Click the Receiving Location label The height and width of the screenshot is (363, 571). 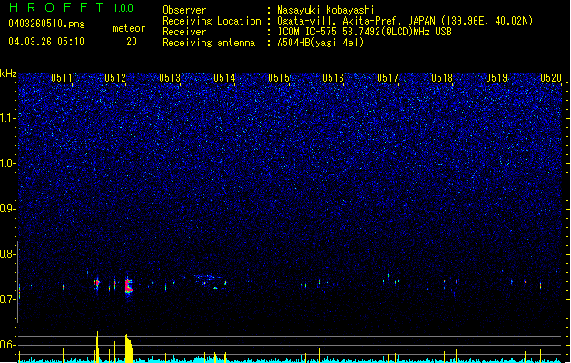click(x=212, y=21)
